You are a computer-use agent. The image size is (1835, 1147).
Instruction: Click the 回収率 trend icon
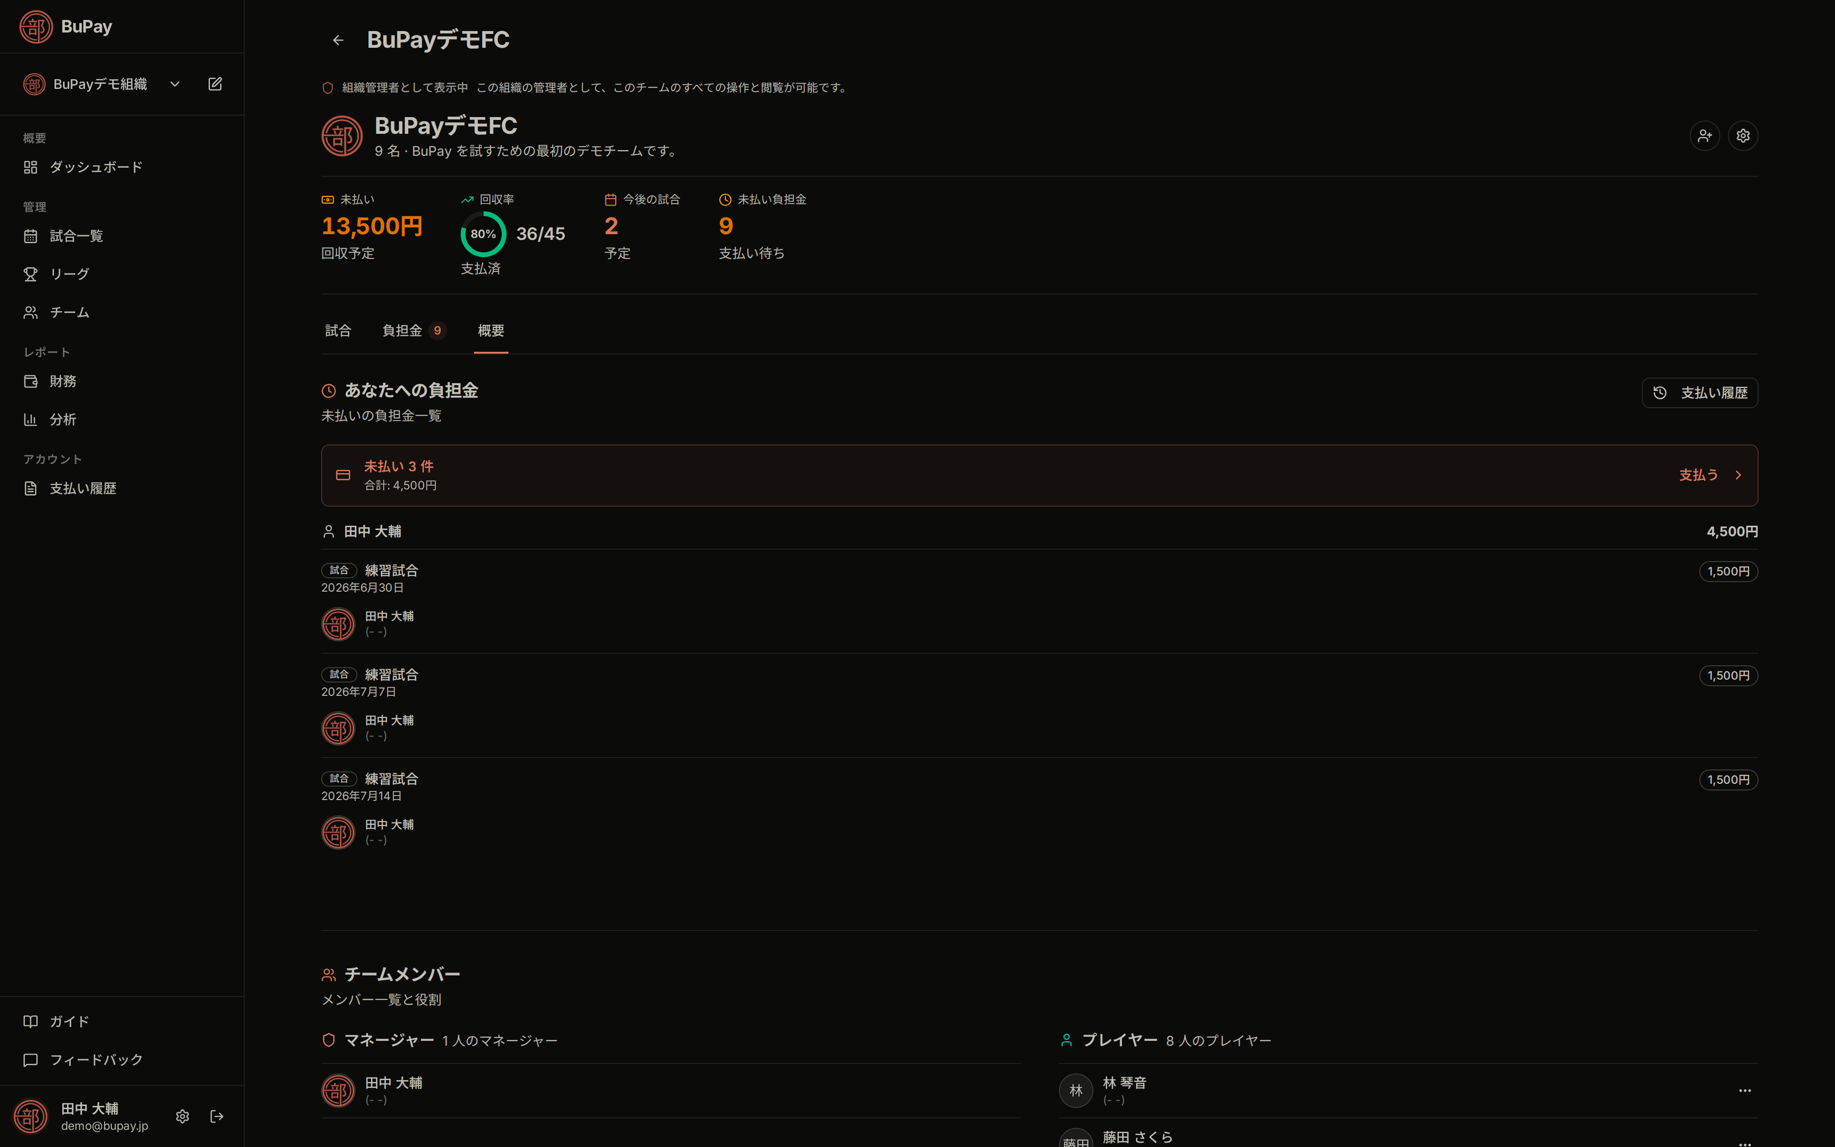pyautogui.click(x=467, y=199)
